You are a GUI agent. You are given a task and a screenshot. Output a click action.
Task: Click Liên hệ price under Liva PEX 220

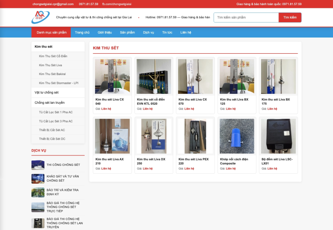[x=189, y=169]
